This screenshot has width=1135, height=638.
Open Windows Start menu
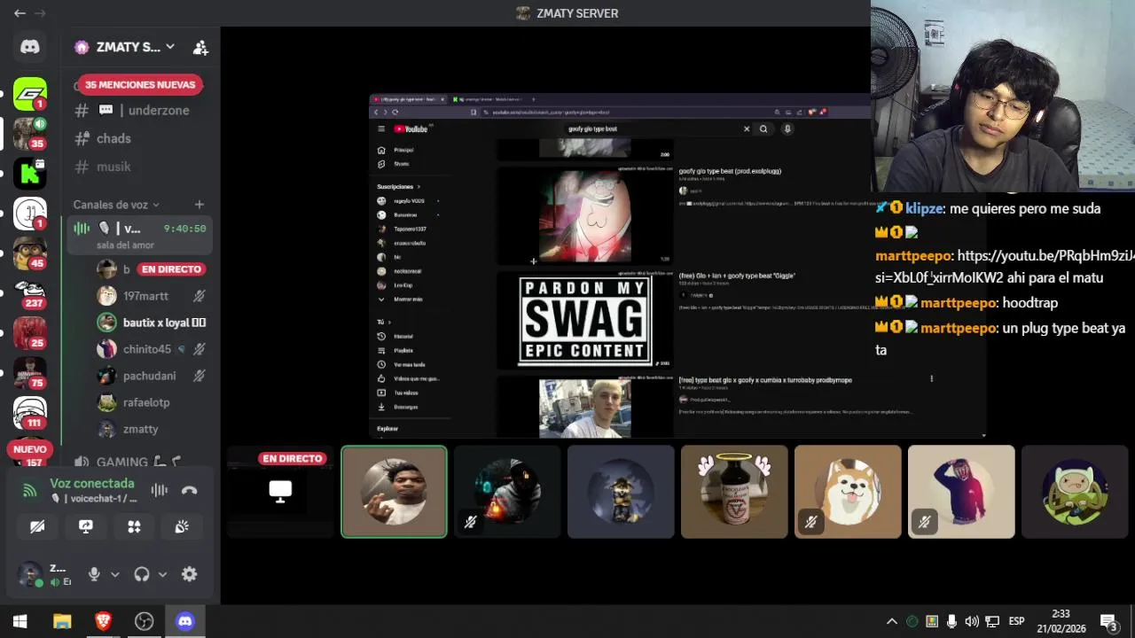click(x=20, y=621)
